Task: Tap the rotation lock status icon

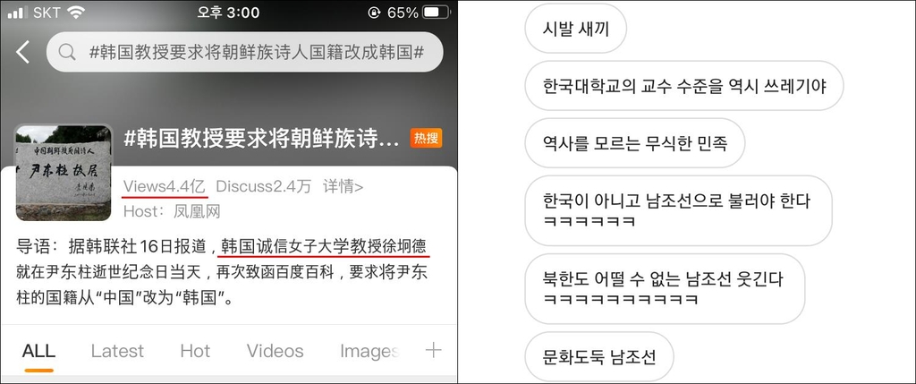Action: click(x=374, y=13)
